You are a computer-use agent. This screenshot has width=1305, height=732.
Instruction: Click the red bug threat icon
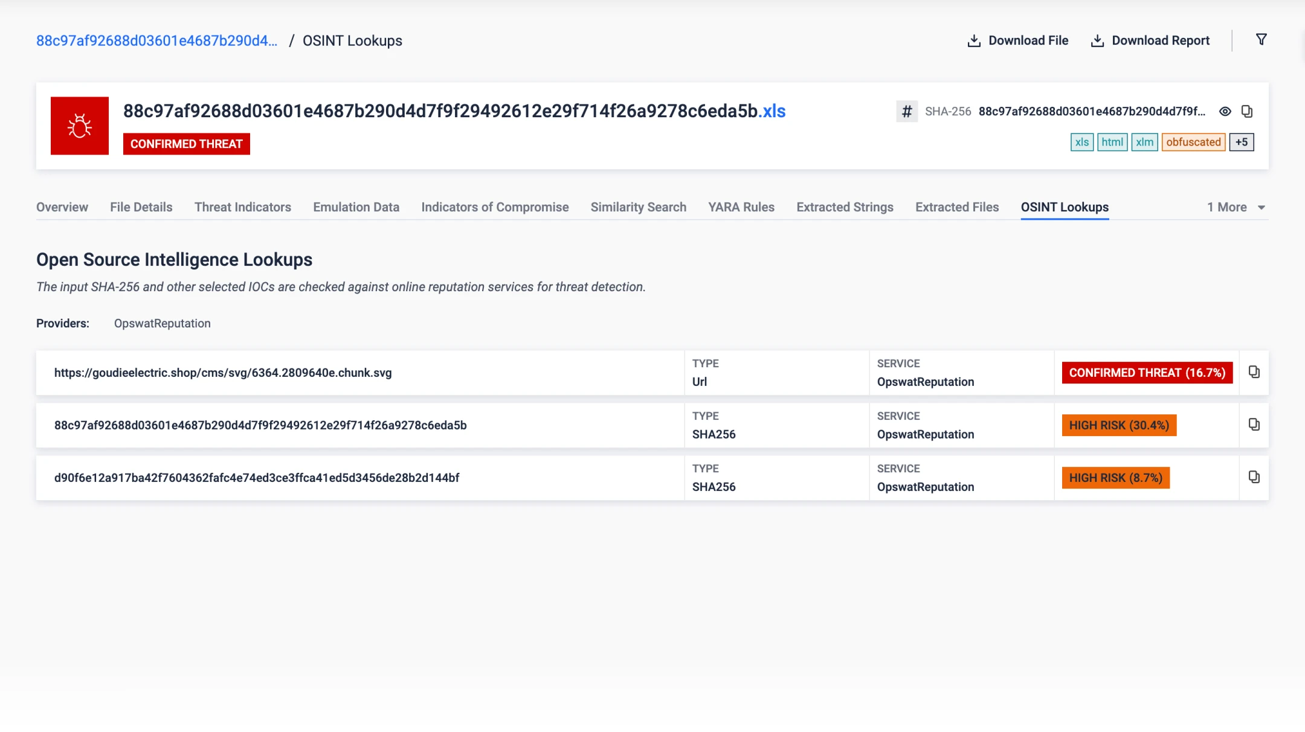pos(80,126)
